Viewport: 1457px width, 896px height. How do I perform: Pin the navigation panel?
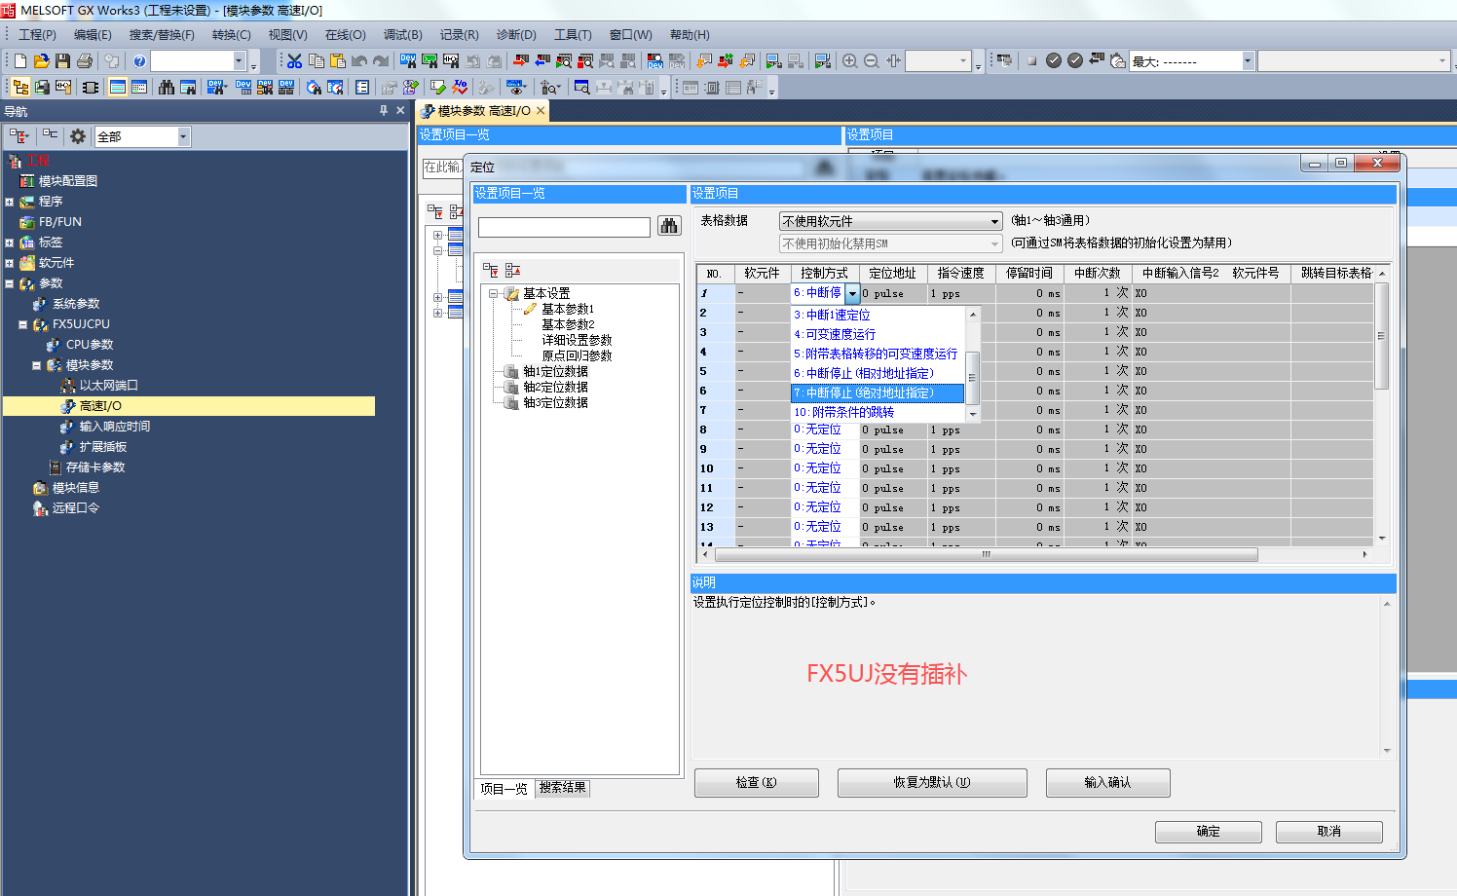(384, 111)
